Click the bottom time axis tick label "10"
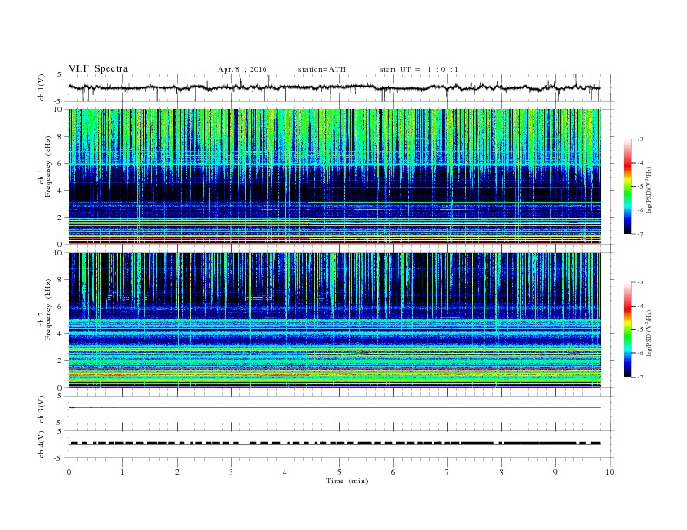The image size is (687, 530). point(610,472)
